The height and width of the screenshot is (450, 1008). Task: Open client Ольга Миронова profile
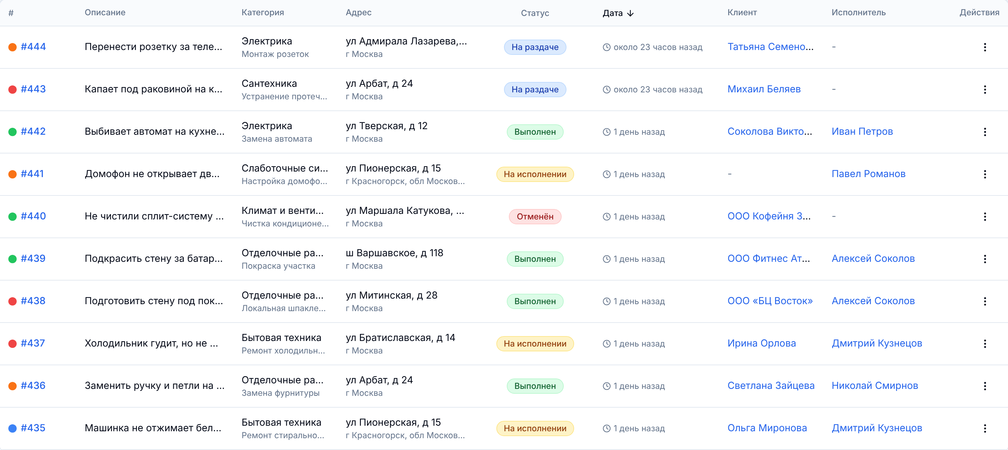[x=767, y=428]
